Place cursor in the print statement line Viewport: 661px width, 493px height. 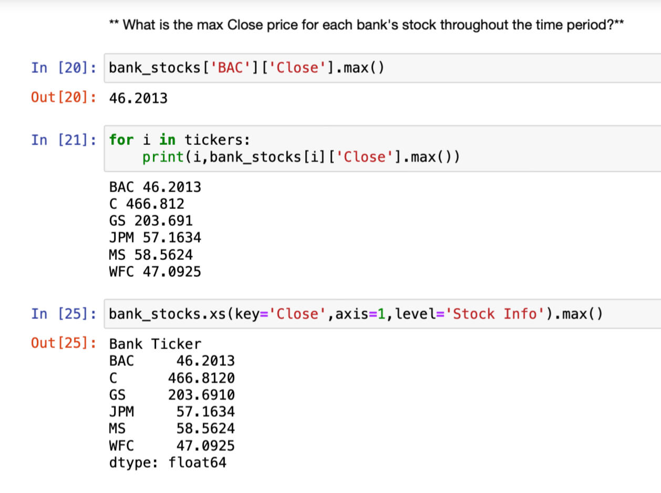301,157
